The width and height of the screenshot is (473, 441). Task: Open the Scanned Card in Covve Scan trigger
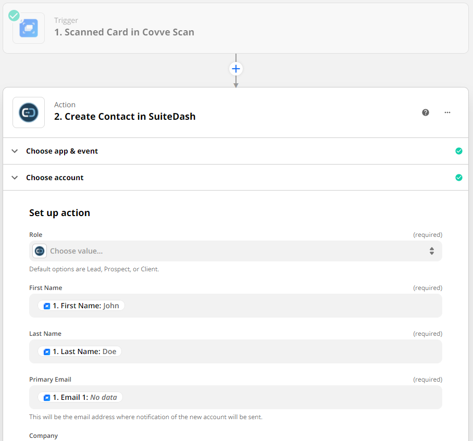click(x=124, y=32)
